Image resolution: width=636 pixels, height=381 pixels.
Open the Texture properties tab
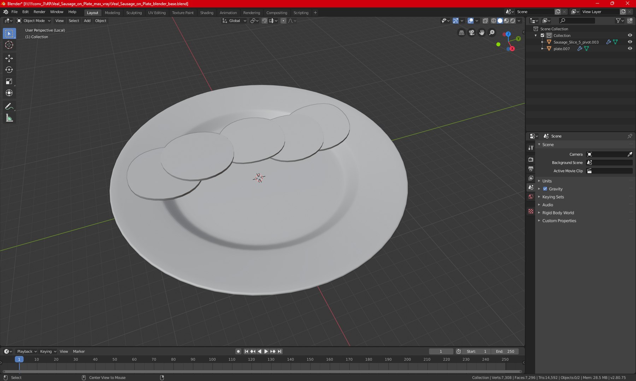[531, 211]
